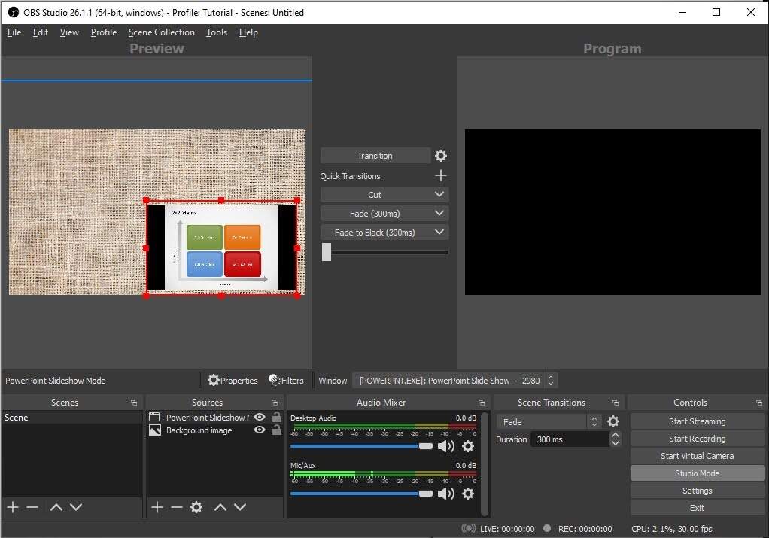Viewport: 769px width, 538px height.
Task: Open Desktop Audio advanced settings gear
Action: pos(467,445)
